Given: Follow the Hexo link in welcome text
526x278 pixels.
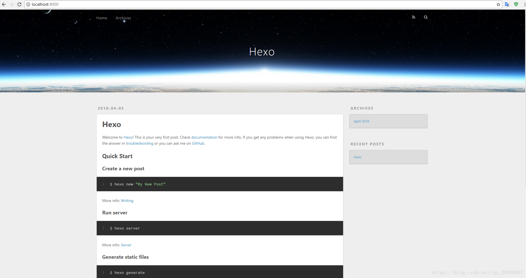Looking at the screenshot, I should pyautogui.click(x=128, y=137).
